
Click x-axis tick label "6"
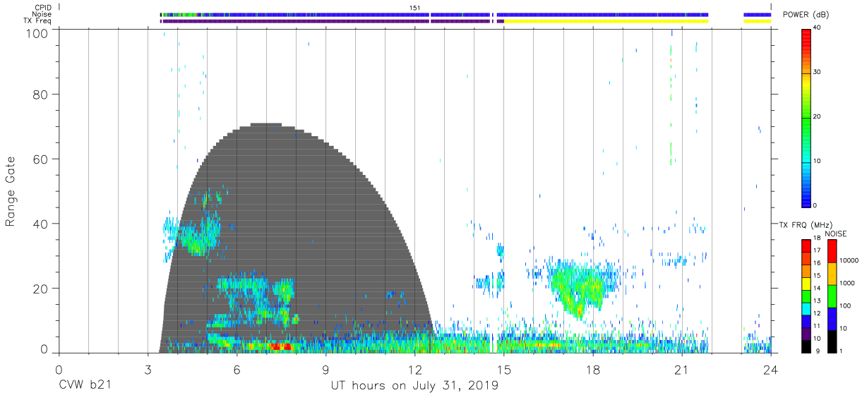click(237, 370)
